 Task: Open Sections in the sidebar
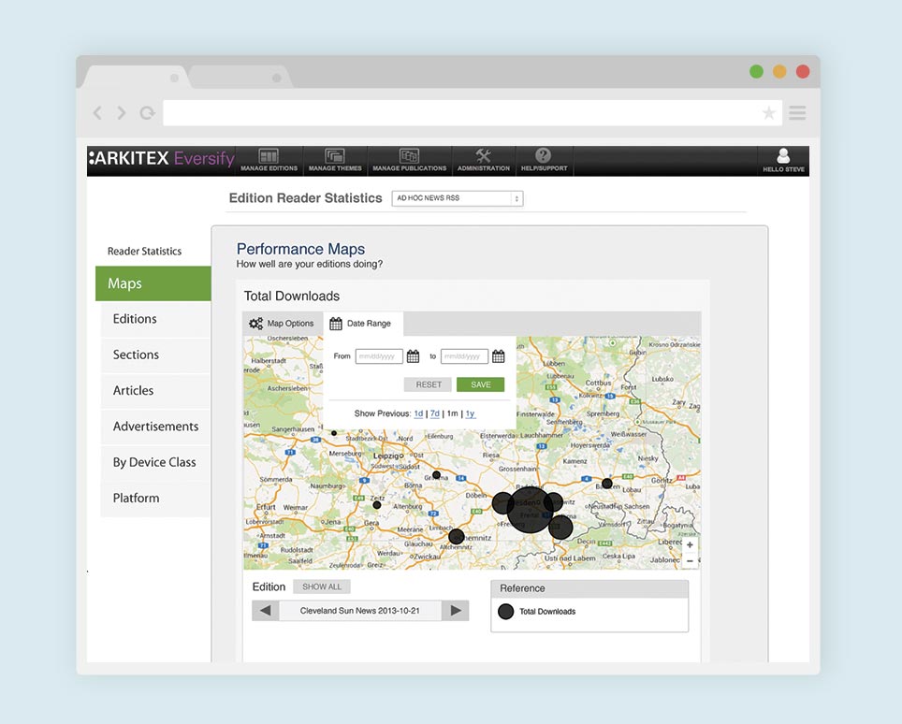point(155,355)
